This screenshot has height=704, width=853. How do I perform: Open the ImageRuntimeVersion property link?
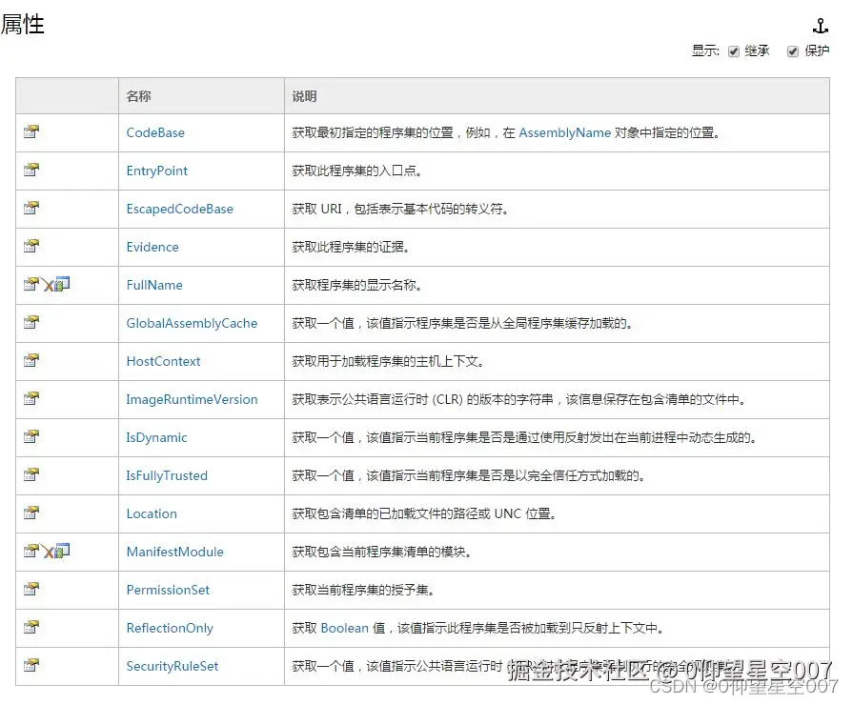[x=192, y=399]
